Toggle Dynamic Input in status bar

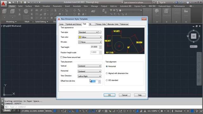pos(69,111)
